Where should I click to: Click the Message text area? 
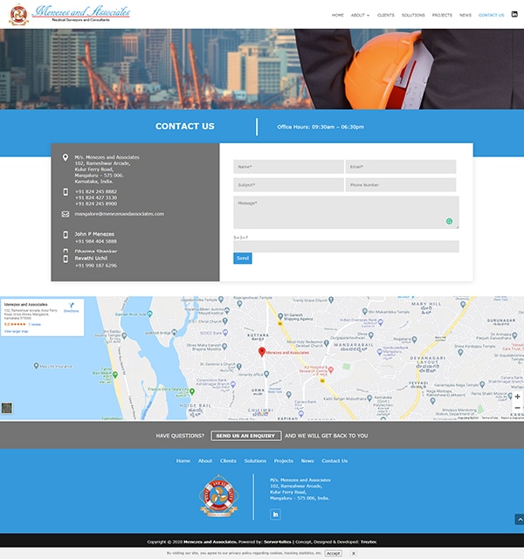(x=346, y=212)
